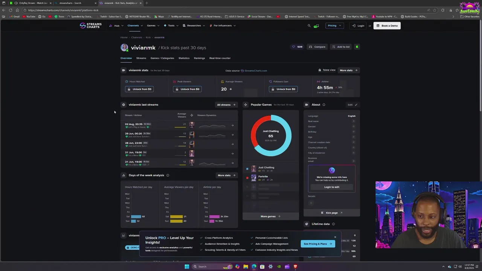
Task: Click the Compare button
Action: point(317,47)
